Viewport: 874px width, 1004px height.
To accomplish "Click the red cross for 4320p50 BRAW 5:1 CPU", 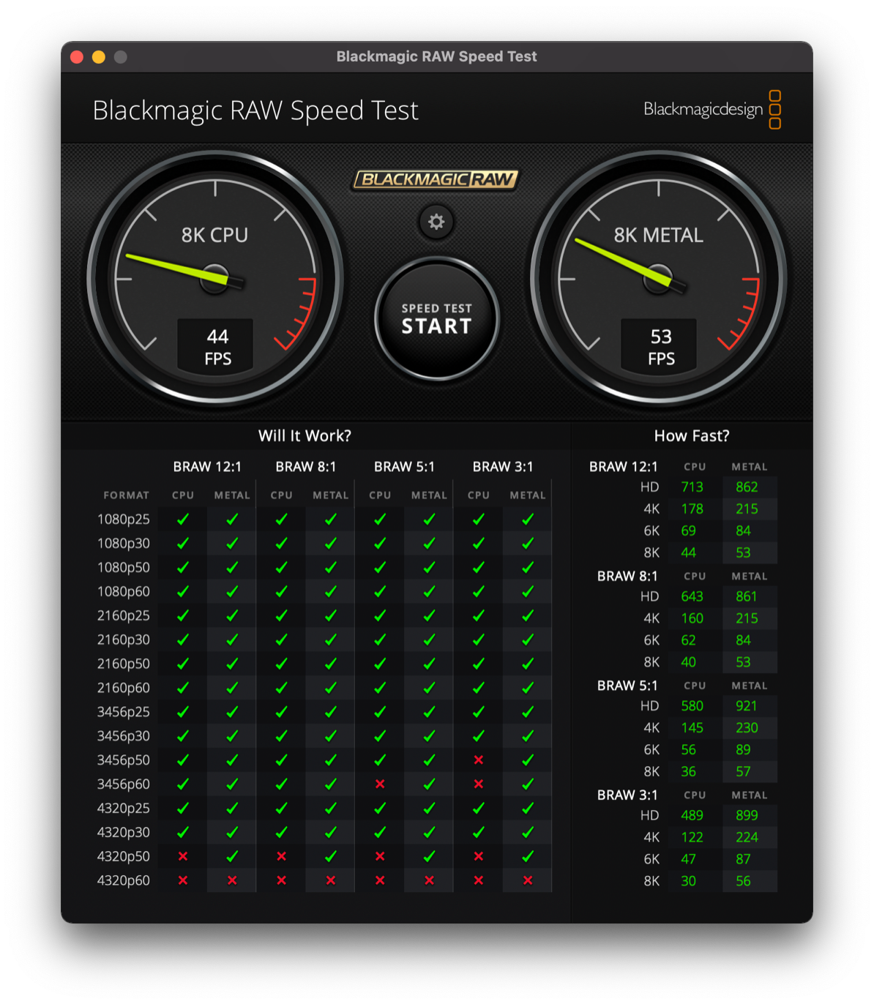I will tap(380, 856).
